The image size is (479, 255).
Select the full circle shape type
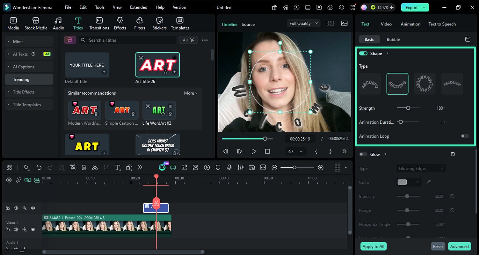(424, 84)
